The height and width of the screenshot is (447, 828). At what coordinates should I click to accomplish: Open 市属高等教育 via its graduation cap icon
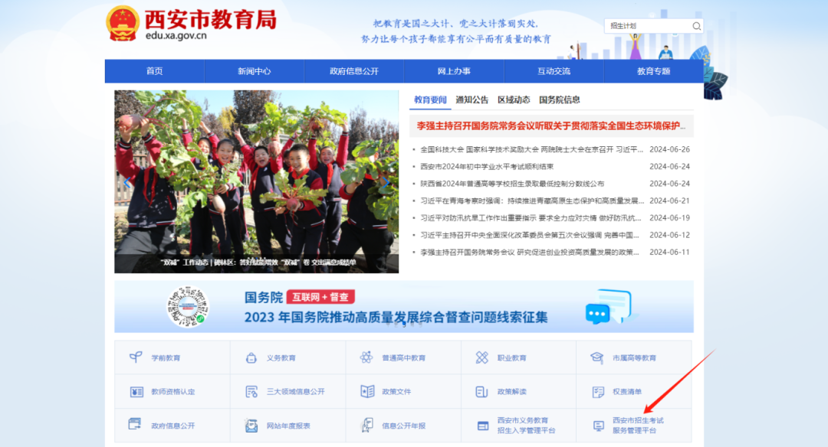(x=596, y=357)
